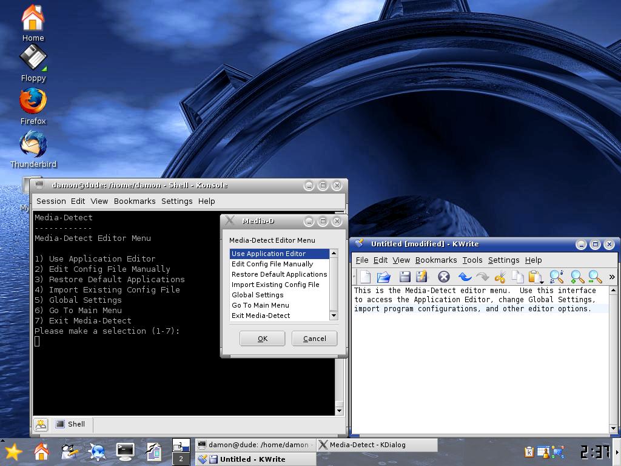621x466 pixels.
Task: Click the Cut scissors icon in KWrite
Action: [x=500, y=277]
